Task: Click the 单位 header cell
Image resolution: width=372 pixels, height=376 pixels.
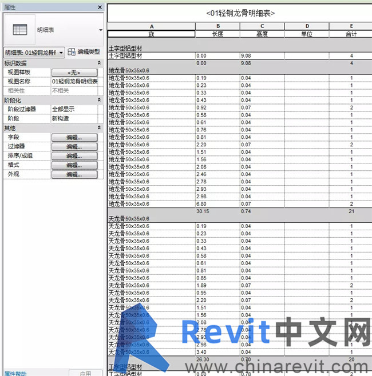Action: pyautogui.click(x=307, y=34)
